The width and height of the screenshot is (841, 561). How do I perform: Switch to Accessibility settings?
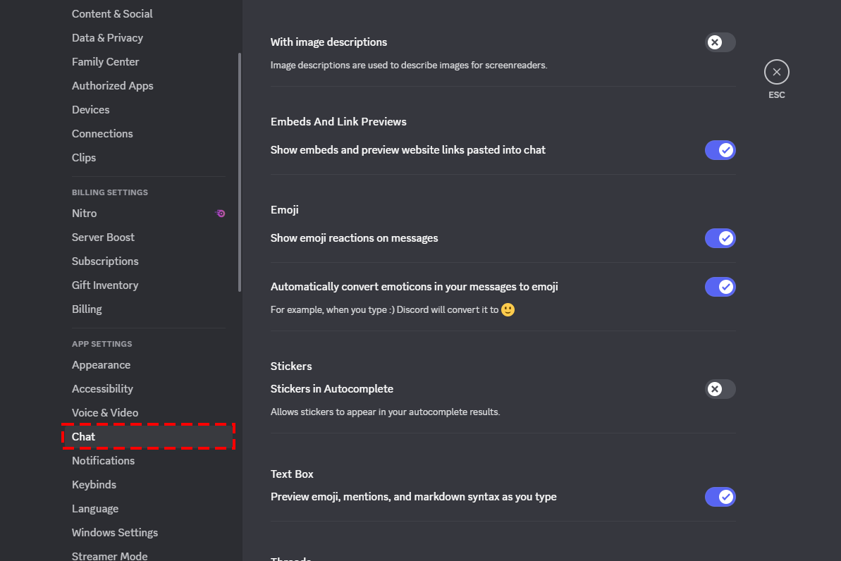[102, 388]
